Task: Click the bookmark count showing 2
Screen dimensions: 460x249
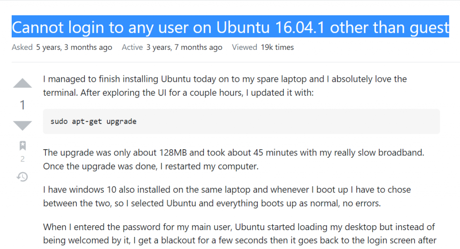Action: pos(22,159)
